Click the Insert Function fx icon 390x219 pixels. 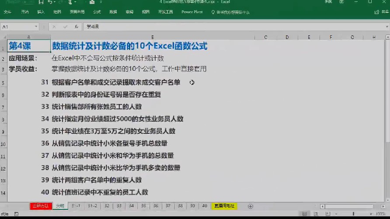77,27
